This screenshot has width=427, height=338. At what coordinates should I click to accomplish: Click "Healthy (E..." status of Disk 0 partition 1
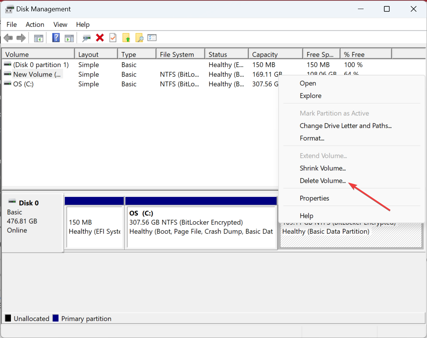coord(226,65)
